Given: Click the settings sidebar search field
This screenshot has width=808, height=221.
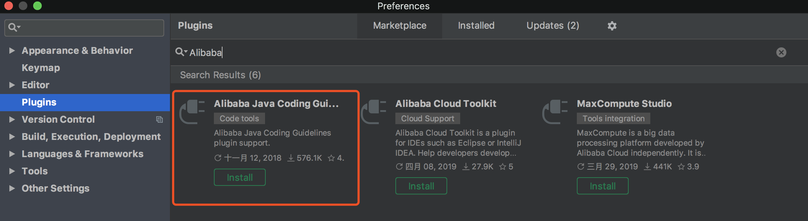Looking at the screenshot, I should coord(90,28).
